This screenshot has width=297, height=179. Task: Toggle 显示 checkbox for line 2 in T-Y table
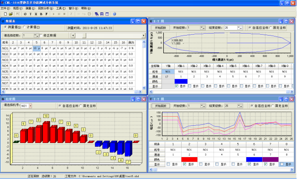184,164
